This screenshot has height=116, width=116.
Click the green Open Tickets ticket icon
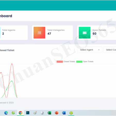point(85,33)
